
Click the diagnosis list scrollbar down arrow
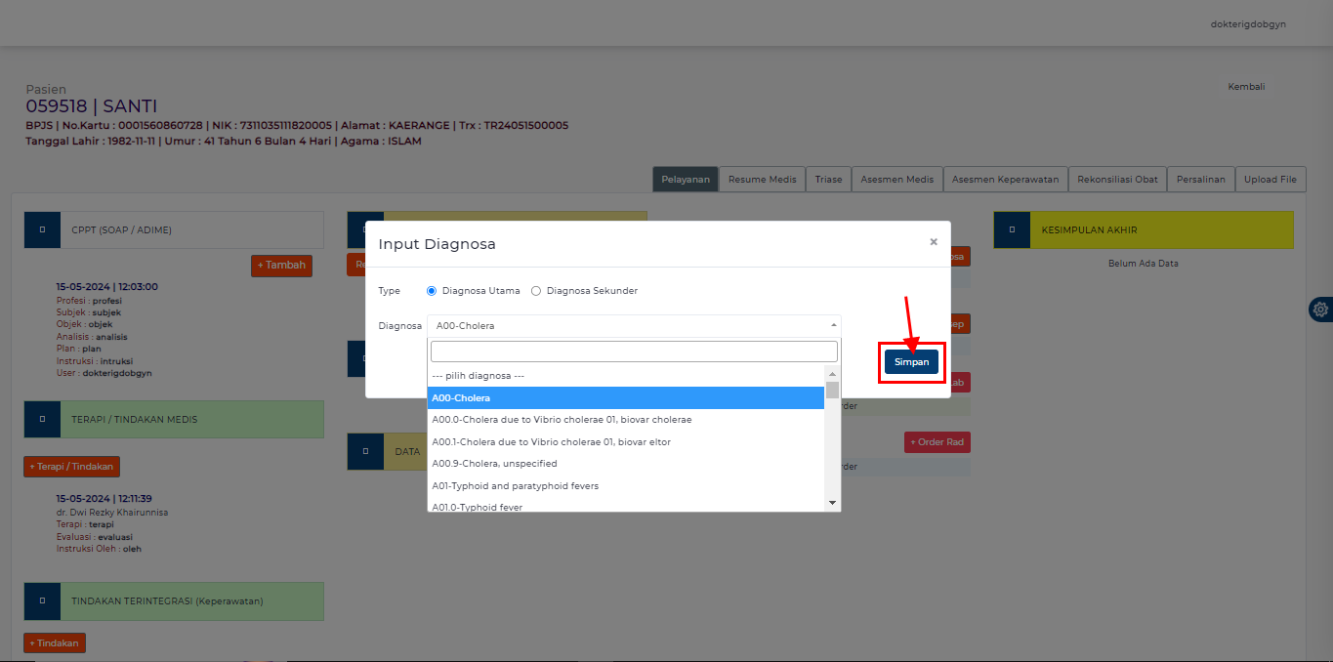pyautogui.click(x=832, y=502)
